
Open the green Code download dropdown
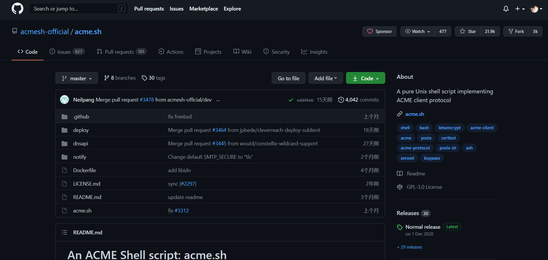[x=366, y=78]
